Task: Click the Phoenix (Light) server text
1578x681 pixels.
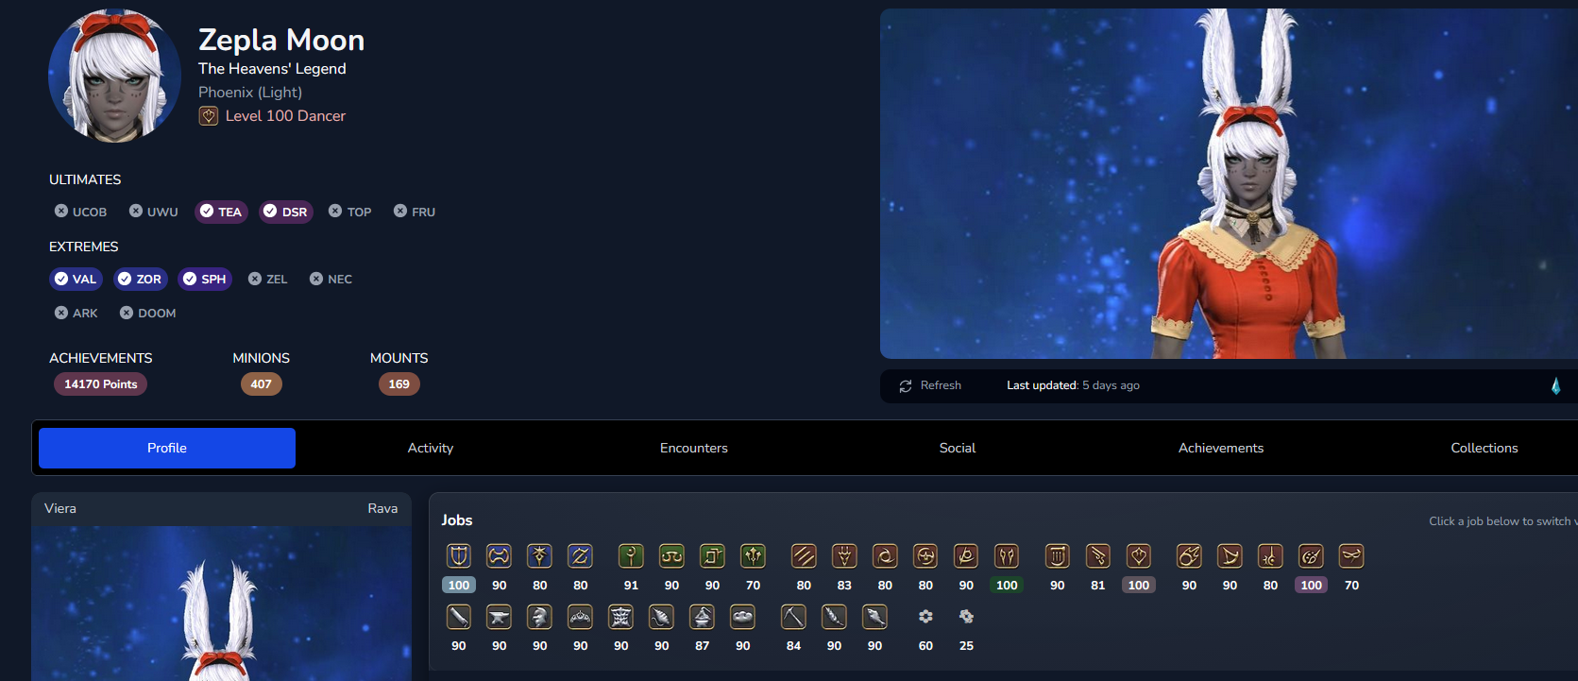Action: 250,93
